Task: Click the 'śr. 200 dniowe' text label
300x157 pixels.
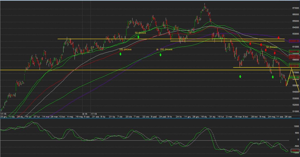Action: pos(164,49)
